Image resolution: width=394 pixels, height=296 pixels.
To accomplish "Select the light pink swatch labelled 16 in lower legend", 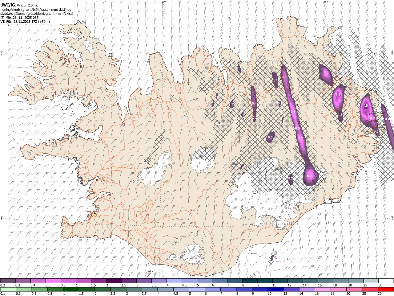I will [x=323, y=289].
